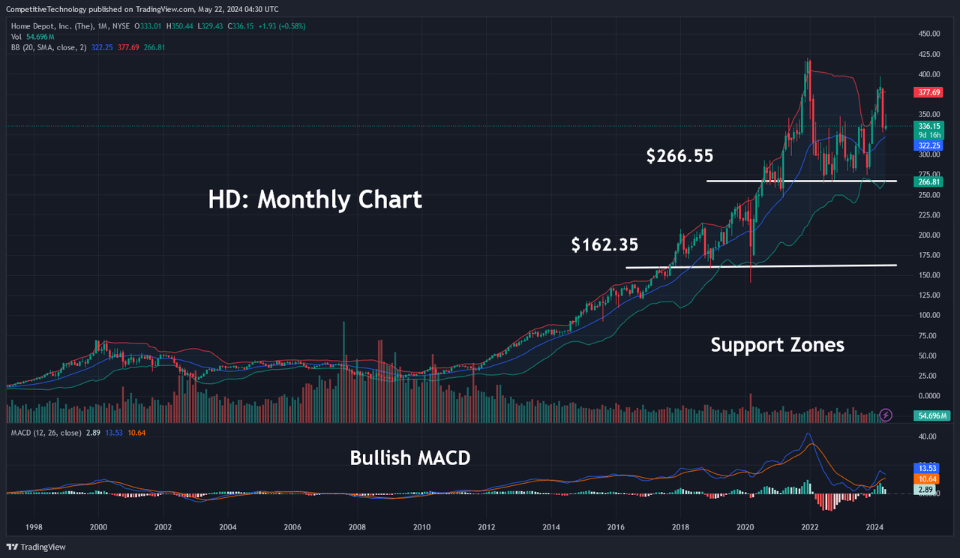Click the 40.00 MACD scale label

(x=928, y=436)
